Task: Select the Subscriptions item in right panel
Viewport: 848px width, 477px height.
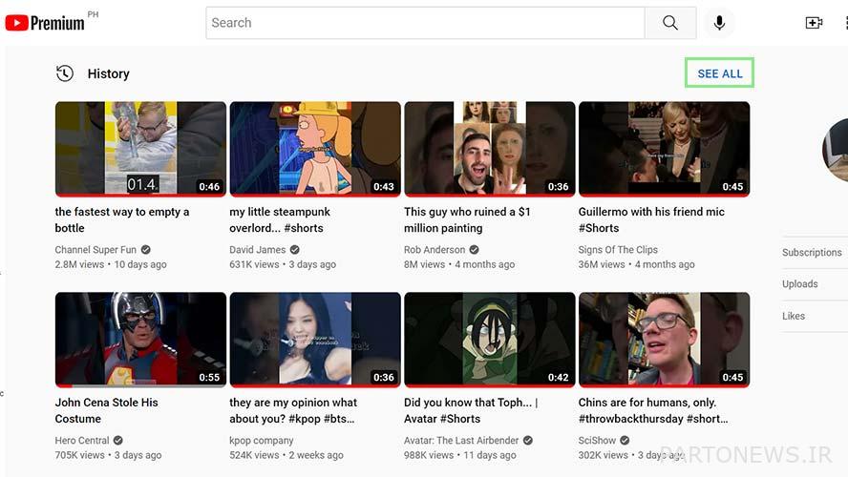Action: pyautogui.click(x=812, y=252)
